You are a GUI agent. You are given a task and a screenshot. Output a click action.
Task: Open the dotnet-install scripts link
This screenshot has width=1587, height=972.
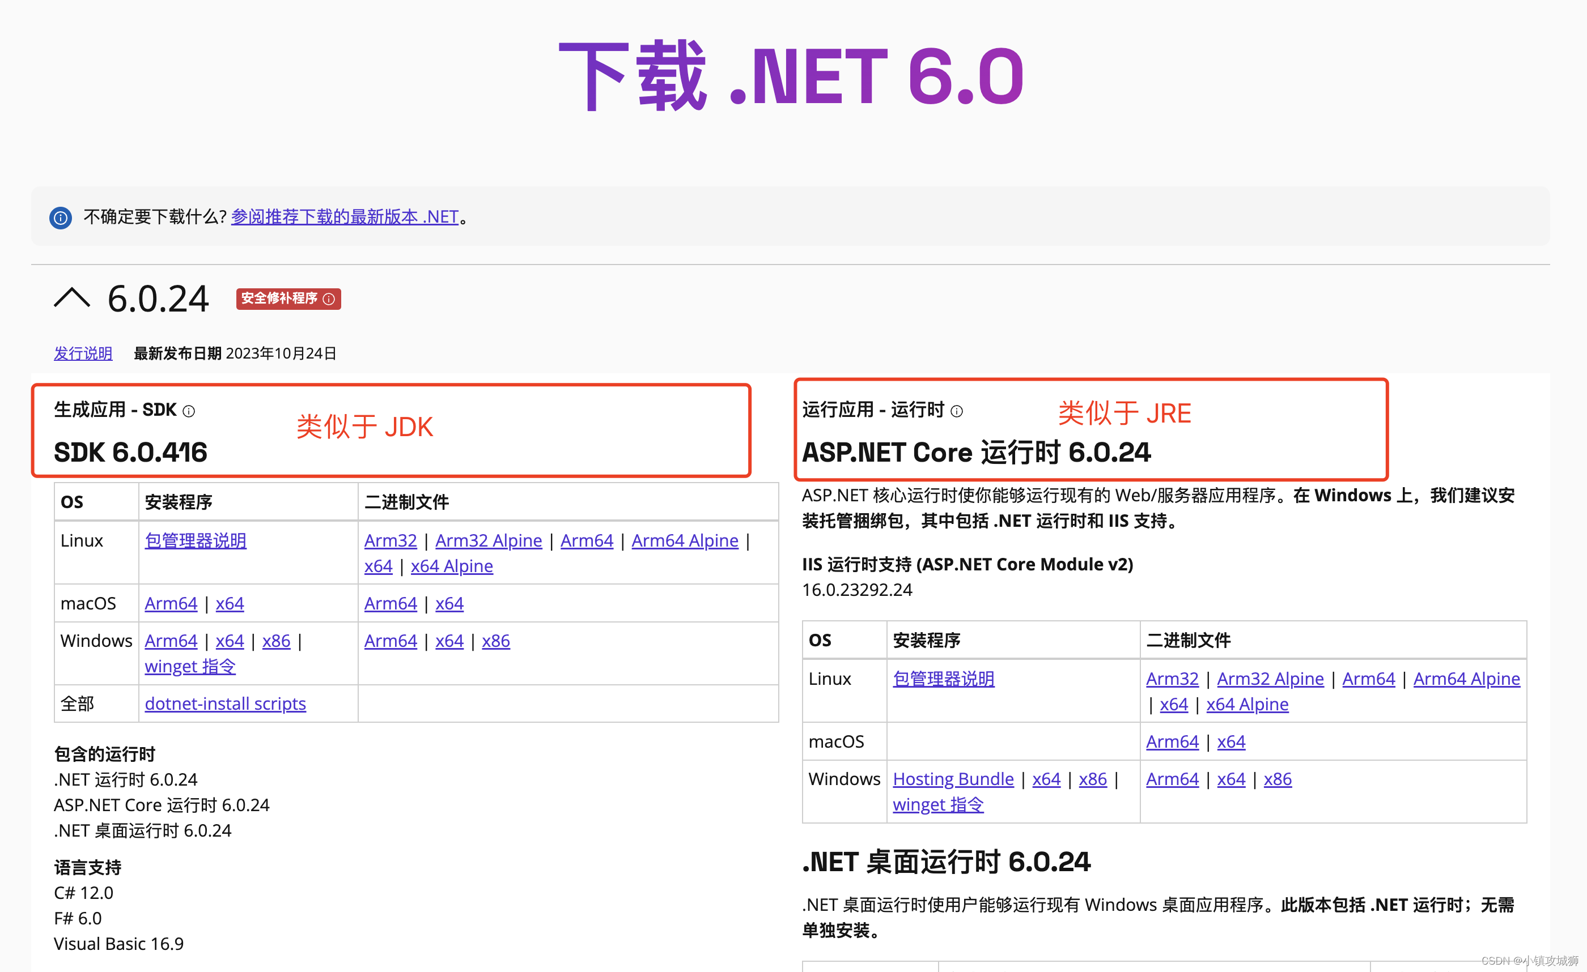(x=225, y=704)
